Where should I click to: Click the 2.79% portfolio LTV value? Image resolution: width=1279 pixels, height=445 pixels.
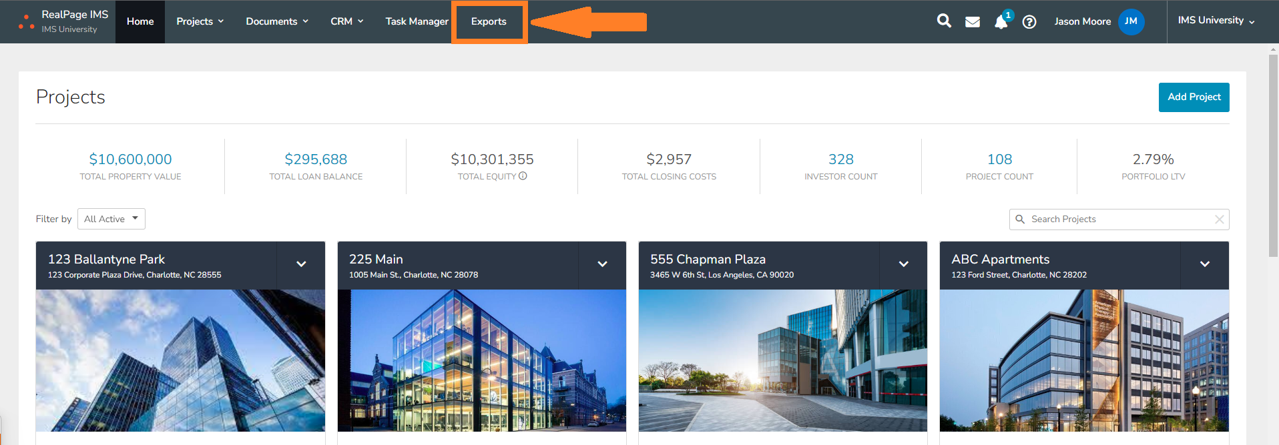pos(1153,159)
